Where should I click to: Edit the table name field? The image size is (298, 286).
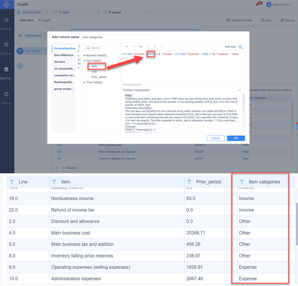point(71,20)
